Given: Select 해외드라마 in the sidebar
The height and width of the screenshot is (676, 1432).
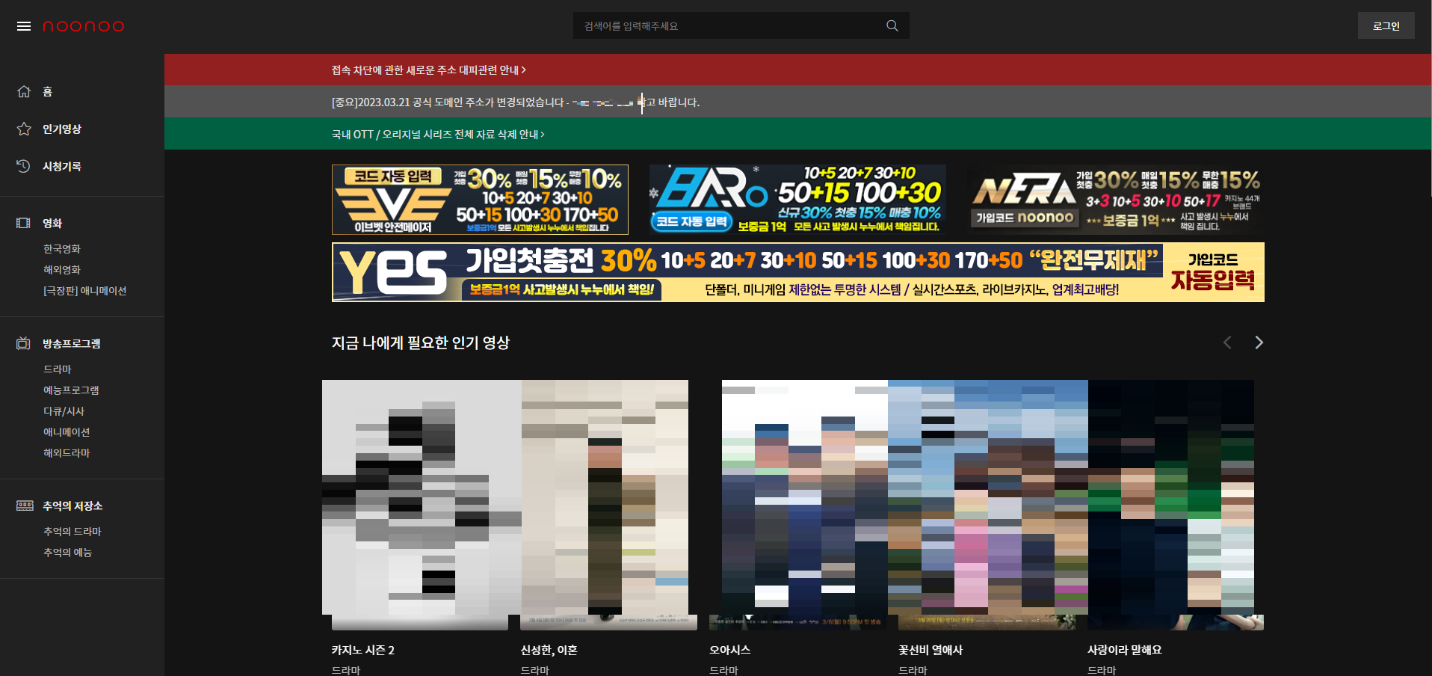Looking at the screenshot, I should pyautogui.click(x=66, y=452).
